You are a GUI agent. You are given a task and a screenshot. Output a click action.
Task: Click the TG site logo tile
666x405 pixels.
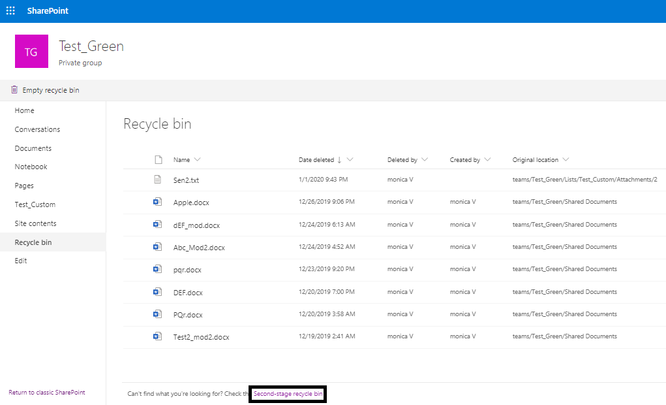(x=31, y=51)
